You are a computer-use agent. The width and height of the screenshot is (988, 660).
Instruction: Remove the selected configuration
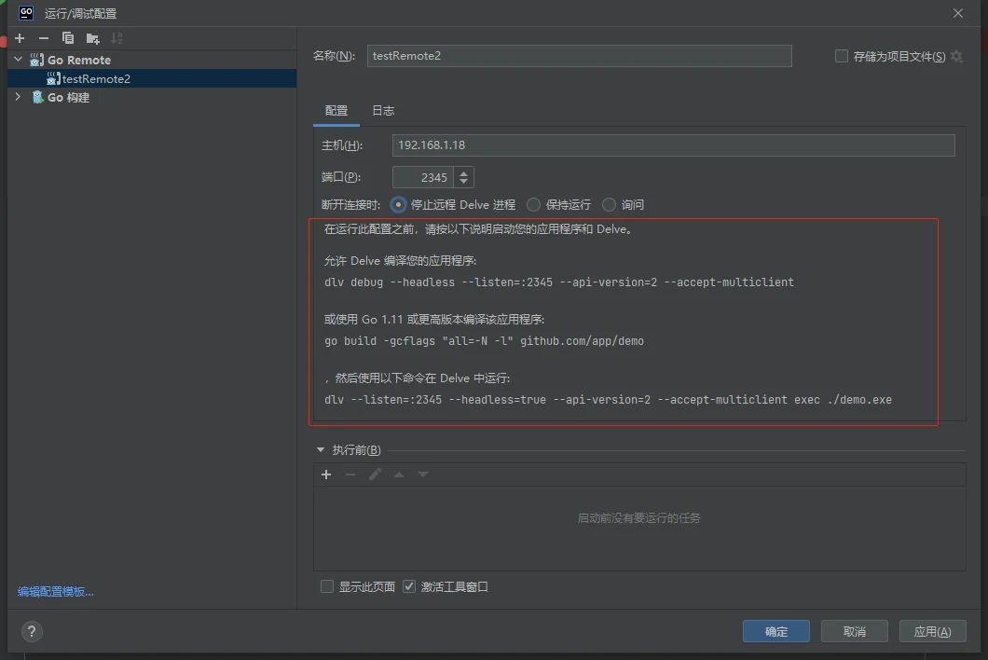point(44,38)
